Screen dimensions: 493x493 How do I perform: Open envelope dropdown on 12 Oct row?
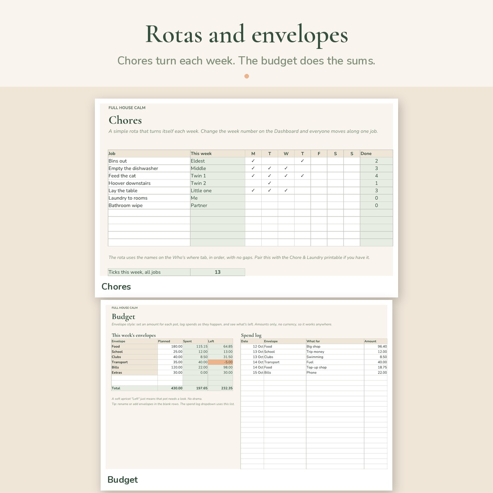(x=285, y=347)
